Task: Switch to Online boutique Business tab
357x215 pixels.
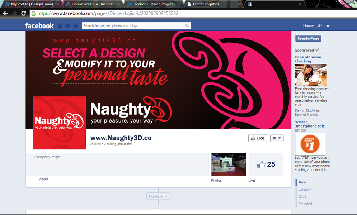Action: pyautogui.click(x=93, y=4)
